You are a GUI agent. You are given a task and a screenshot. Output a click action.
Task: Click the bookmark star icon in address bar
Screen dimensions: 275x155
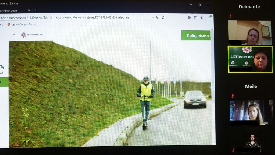click(x=163, y=17)
